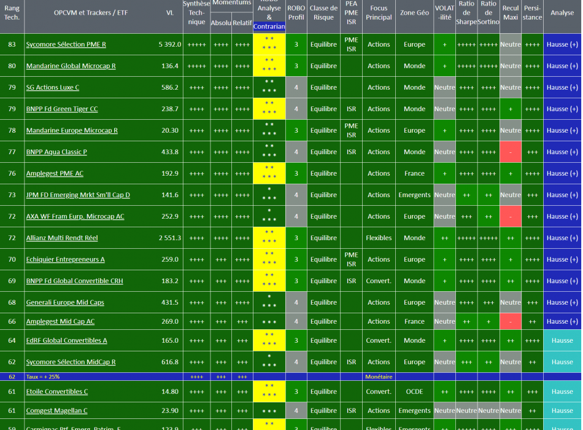Open EdRF Global Convertibles A link

coord(66,340)
